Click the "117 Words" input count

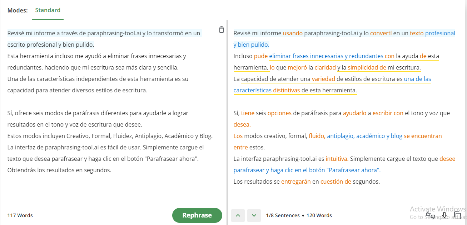[20, 215]
